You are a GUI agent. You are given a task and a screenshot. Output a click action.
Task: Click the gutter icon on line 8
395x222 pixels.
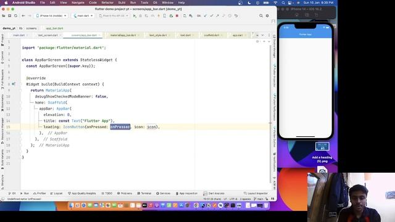click(14, 84)
